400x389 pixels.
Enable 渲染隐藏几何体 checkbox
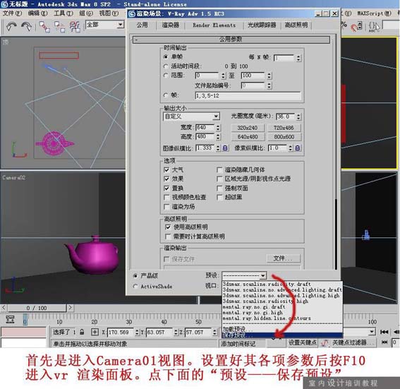pyautogui.click(x=219, y=169)
